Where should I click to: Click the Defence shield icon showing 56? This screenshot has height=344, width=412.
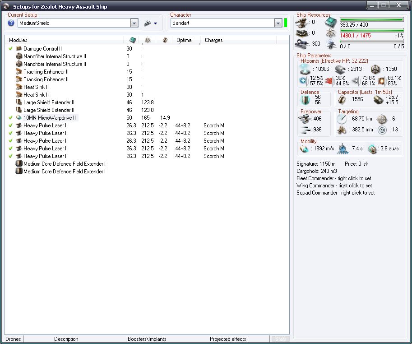(x=305, y=100)
